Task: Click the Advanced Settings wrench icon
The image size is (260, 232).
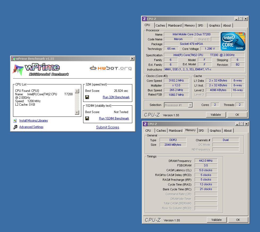Action: [x=15, y=127]
